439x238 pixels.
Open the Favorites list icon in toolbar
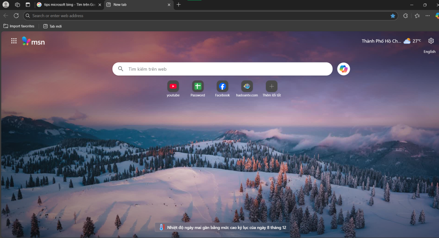coord(417,16)
